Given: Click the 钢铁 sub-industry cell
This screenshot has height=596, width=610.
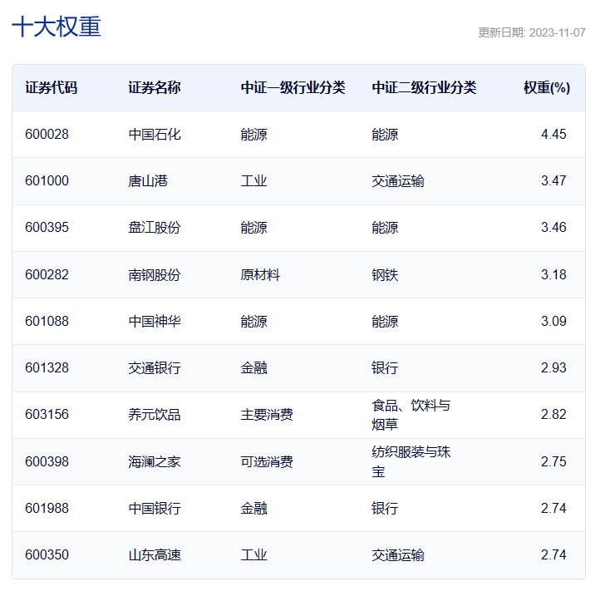Looking at the screenshot, I should click(x=385, y=275).
